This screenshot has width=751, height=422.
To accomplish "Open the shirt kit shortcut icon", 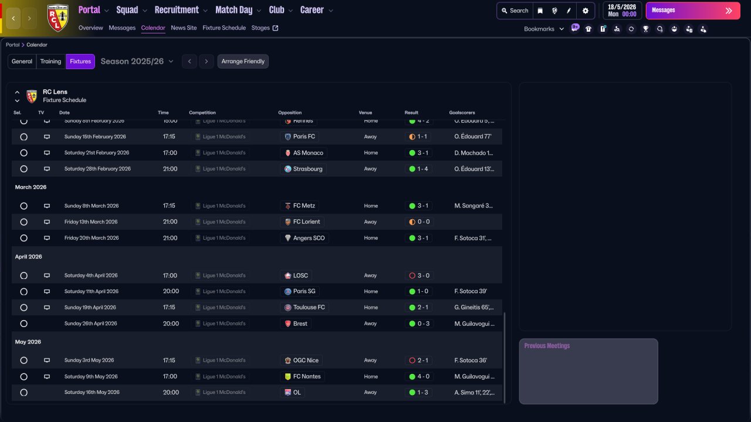I will pos(588,29).
